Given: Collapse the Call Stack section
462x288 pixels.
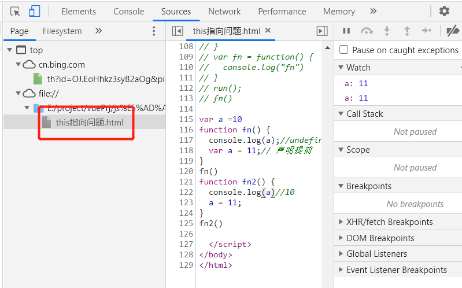Looking at the screenshot, I should [x=341, y=114].
